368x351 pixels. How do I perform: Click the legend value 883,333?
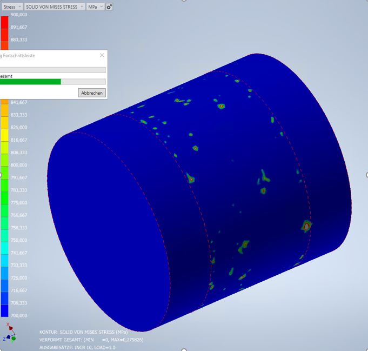point(19,39)
